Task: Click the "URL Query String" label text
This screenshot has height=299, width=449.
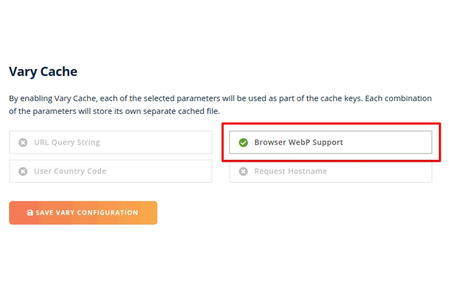Action: (x=67, y=142)
